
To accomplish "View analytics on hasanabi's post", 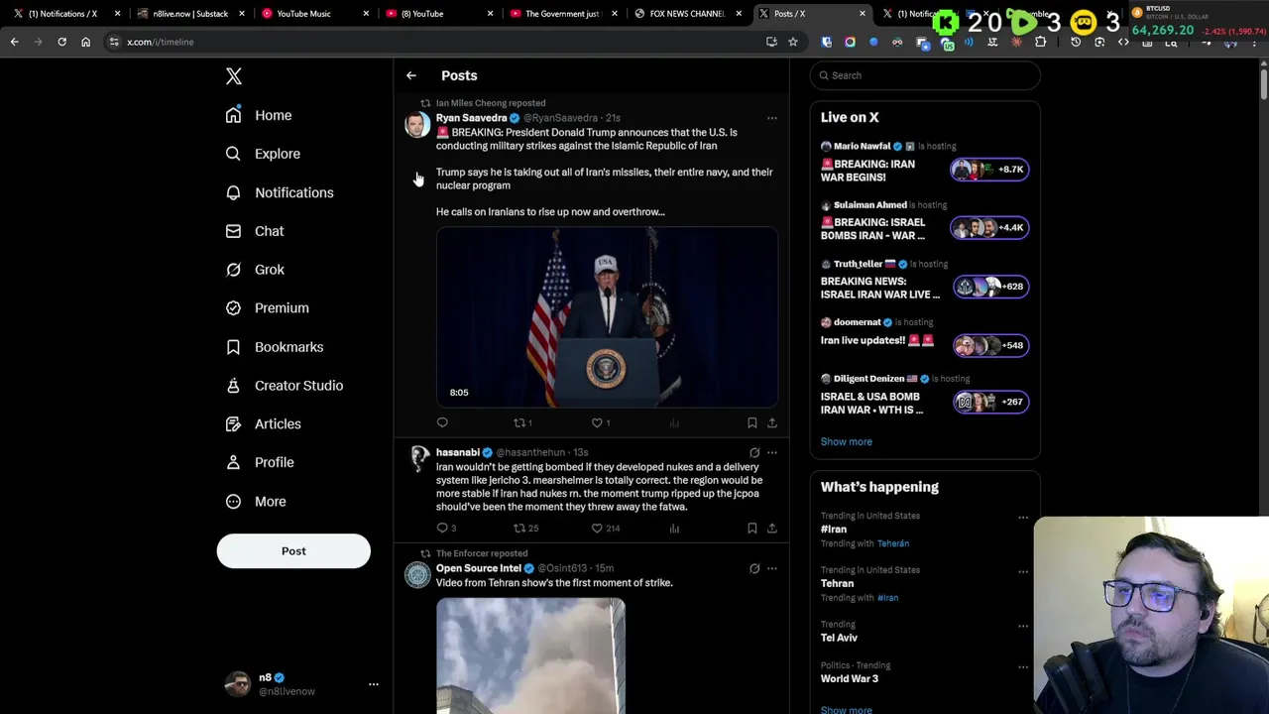I will tap(674, 529).
